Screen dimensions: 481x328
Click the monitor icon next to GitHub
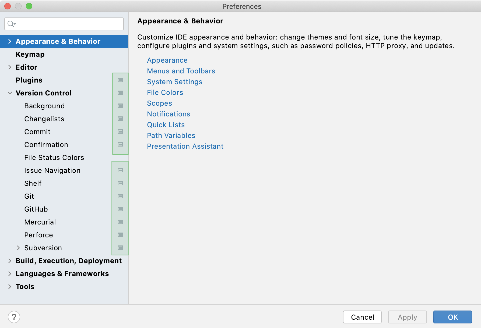[120, 209]
